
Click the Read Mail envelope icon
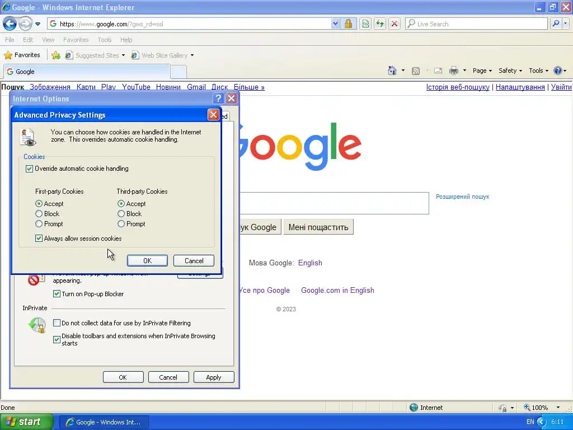[x=438, y=71]
